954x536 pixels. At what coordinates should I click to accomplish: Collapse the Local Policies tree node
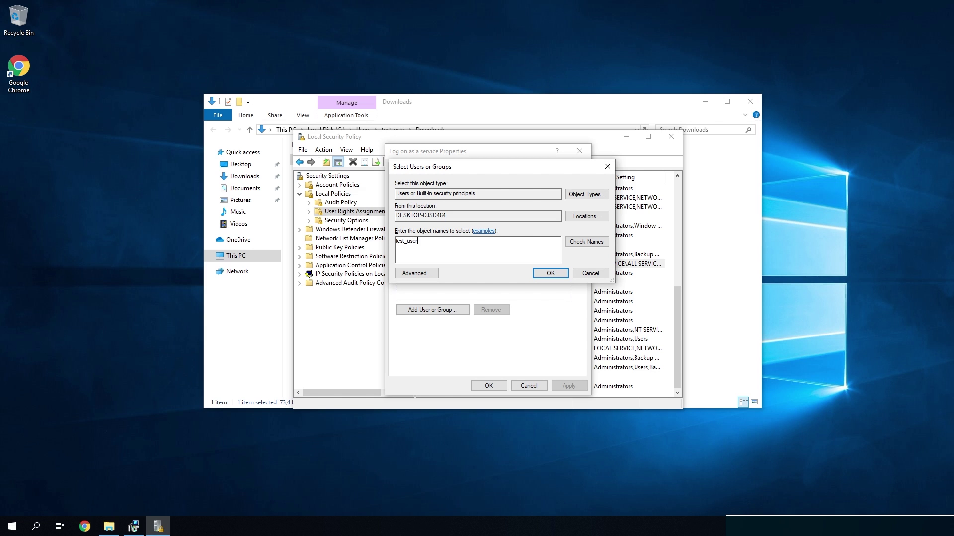pyautogui.click(x=300, y=194)
